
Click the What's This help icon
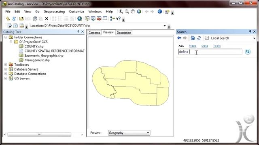point(119,19)
